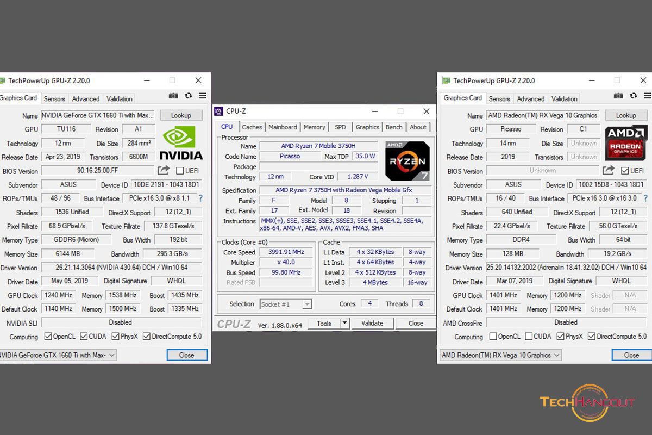Select Sensors tab in NVIDIA GPU-Z

point(54,99)
